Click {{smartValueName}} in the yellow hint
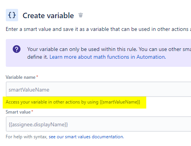This screenshot has height=146, width=191. pyautogui.click(x=120, y=102)
